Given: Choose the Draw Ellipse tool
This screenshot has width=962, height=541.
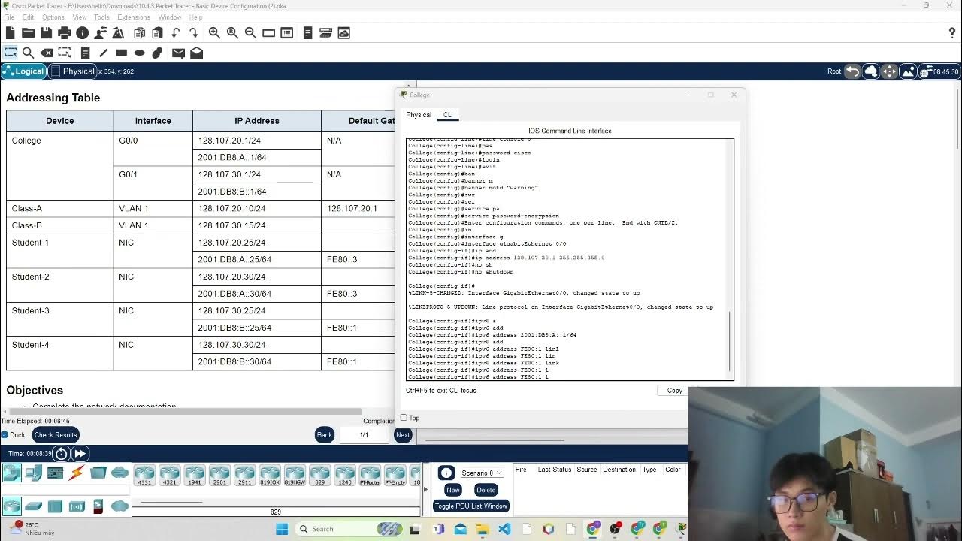Looking at the screenshot, I should point(139,53).
